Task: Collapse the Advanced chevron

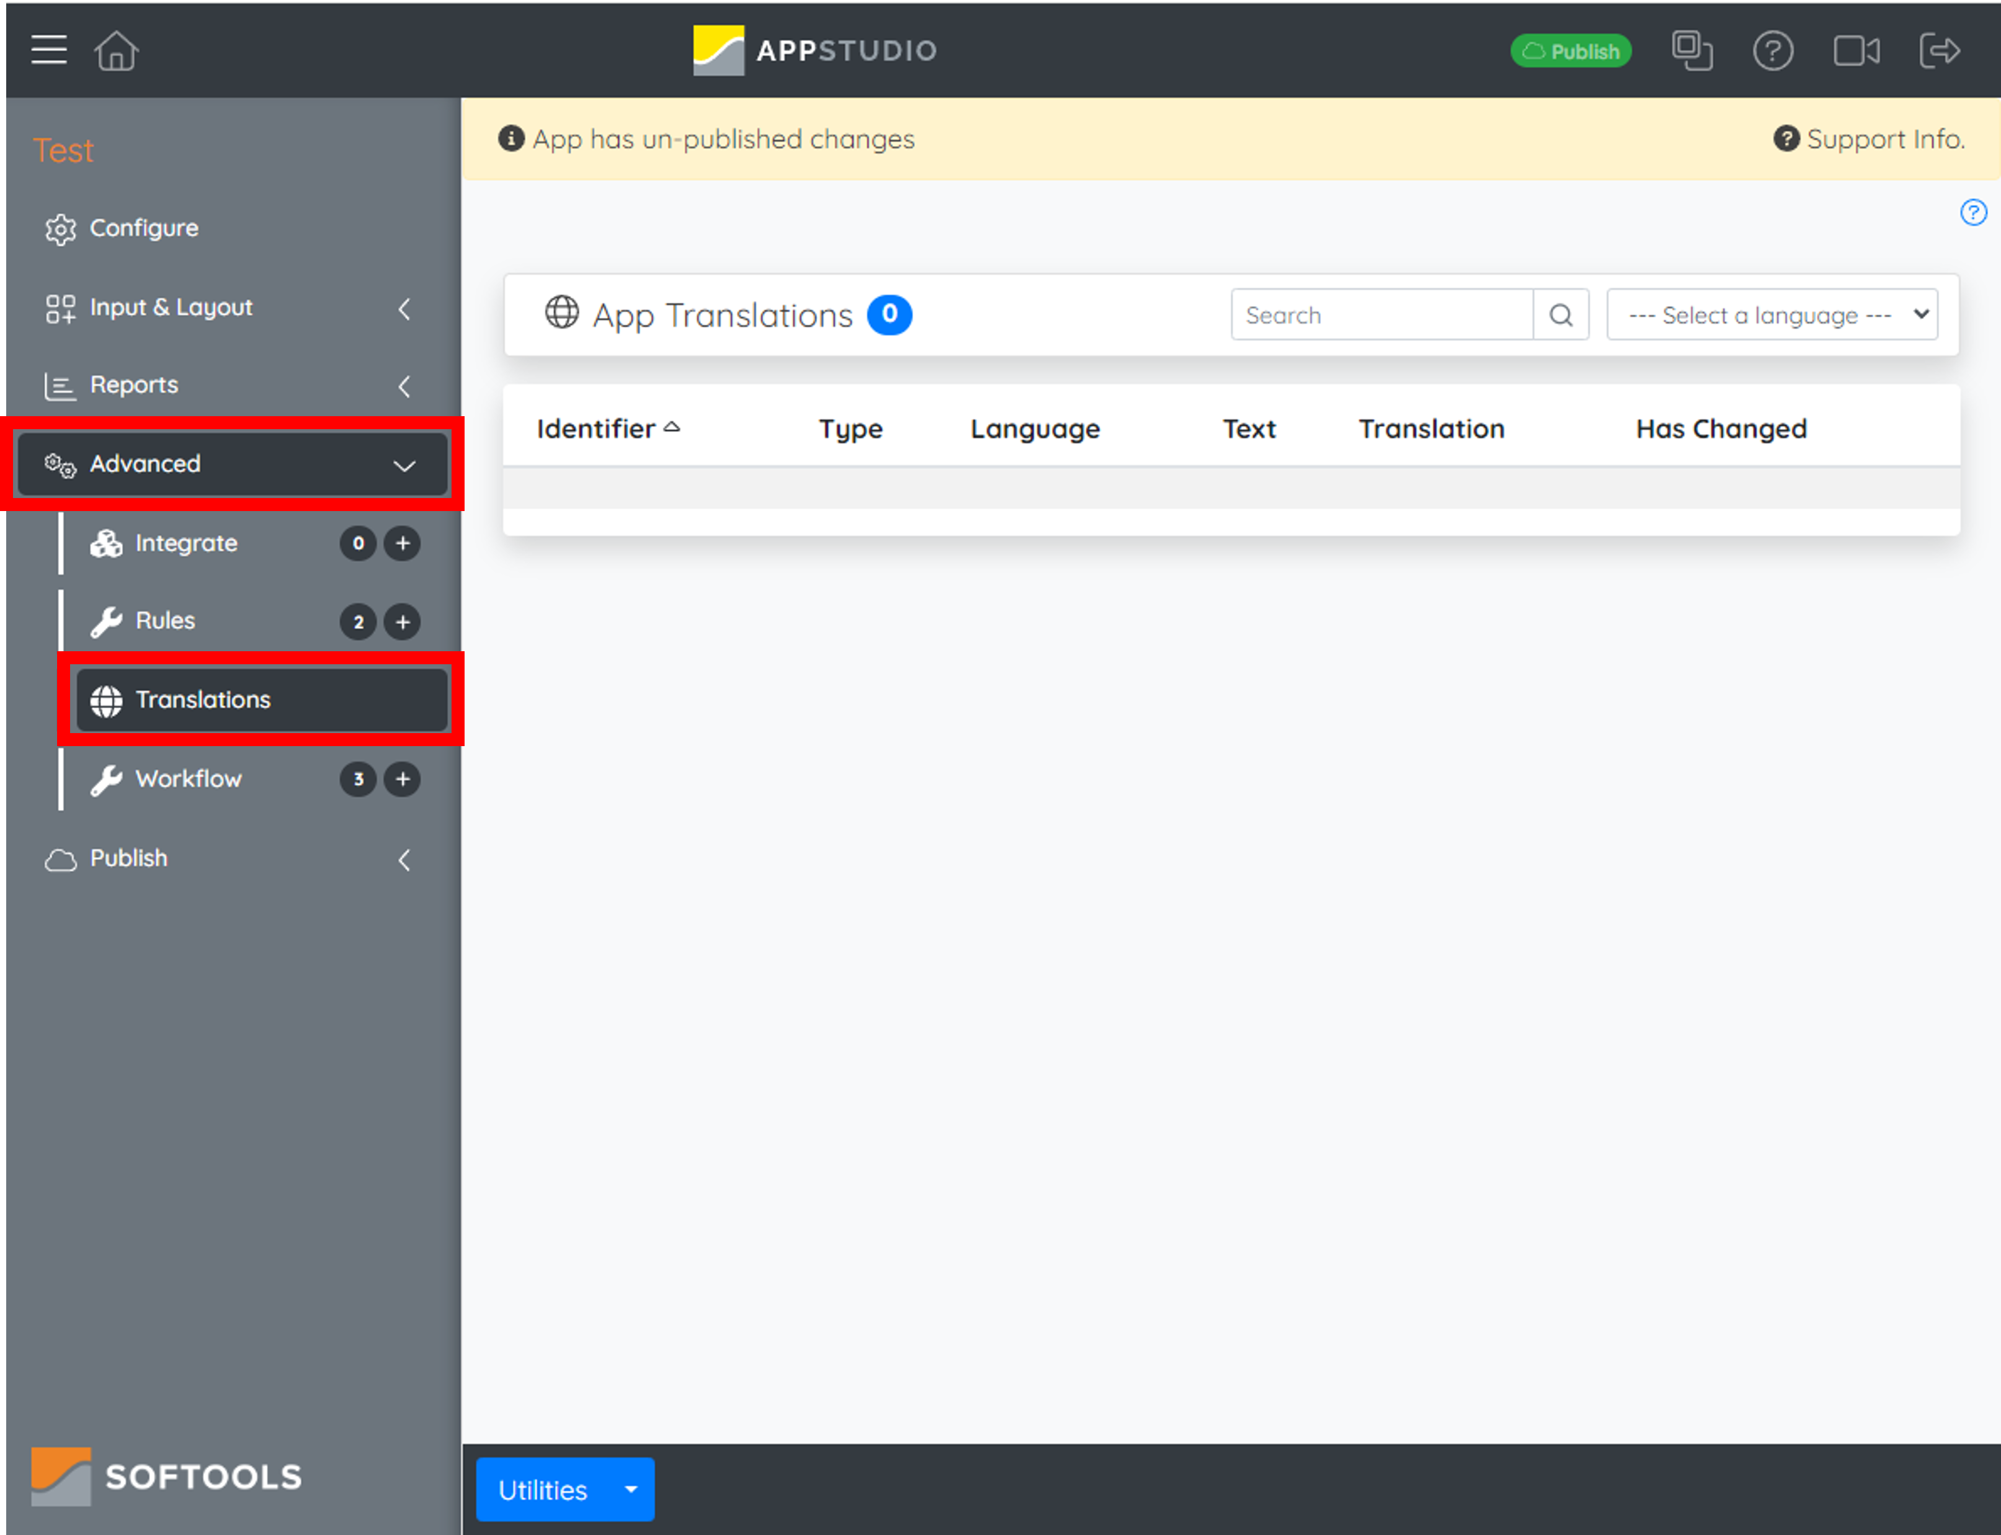Action: coord(404,466)
